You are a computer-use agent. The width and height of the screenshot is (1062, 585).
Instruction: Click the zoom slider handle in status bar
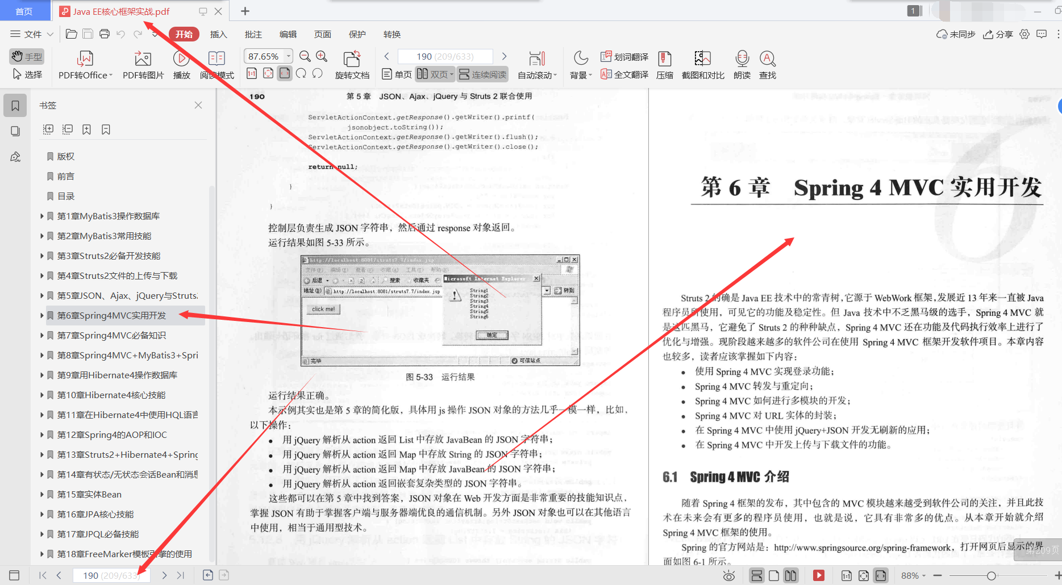tap(991, 575)
